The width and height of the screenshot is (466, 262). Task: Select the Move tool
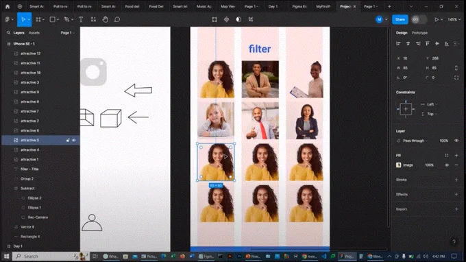[23, 19]
